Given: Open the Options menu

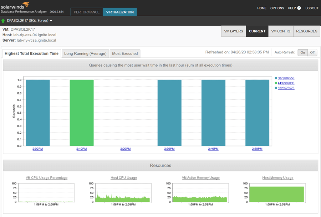Looking at the screenshot, I should 277,8.
